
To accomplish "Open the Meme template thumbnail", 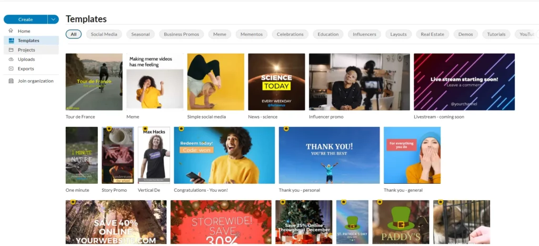I will coord(155,82).
